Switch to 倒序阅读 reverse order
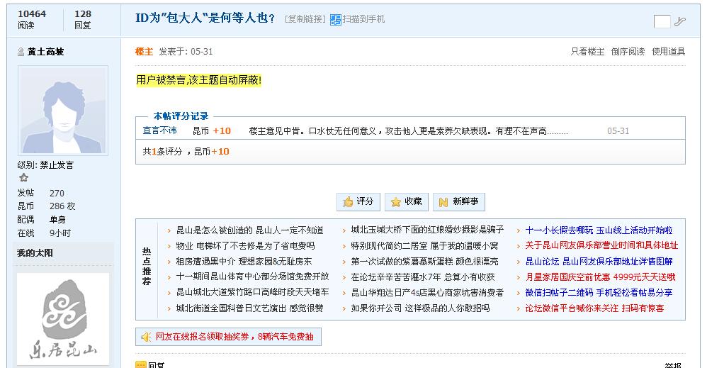Viewport: 707px width, 368px height. (x=628, y=52)
